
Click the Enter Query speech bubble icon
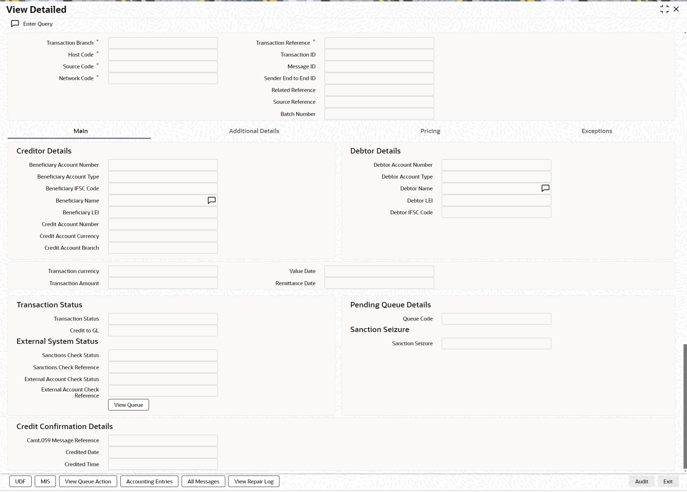click(x=15, y=24)
